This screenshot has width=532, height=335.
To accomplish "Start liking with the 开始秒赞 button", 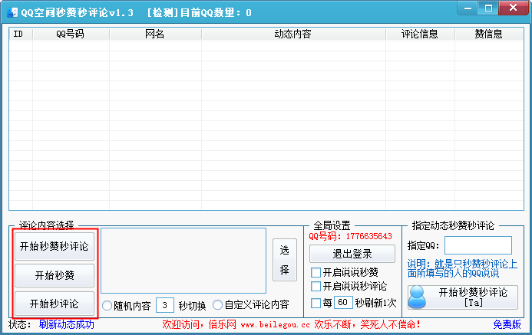I will (55, 275).
